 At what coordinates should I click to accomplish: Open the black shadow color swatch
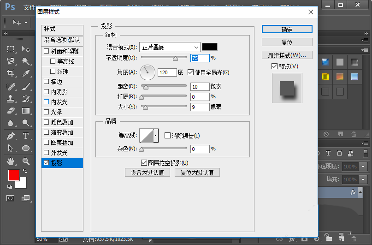click(210, 47)
